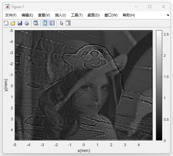Toggle the Insert Colorbar button
The image size is (173, 156).
pyautogui.click(x=45, y=23)
